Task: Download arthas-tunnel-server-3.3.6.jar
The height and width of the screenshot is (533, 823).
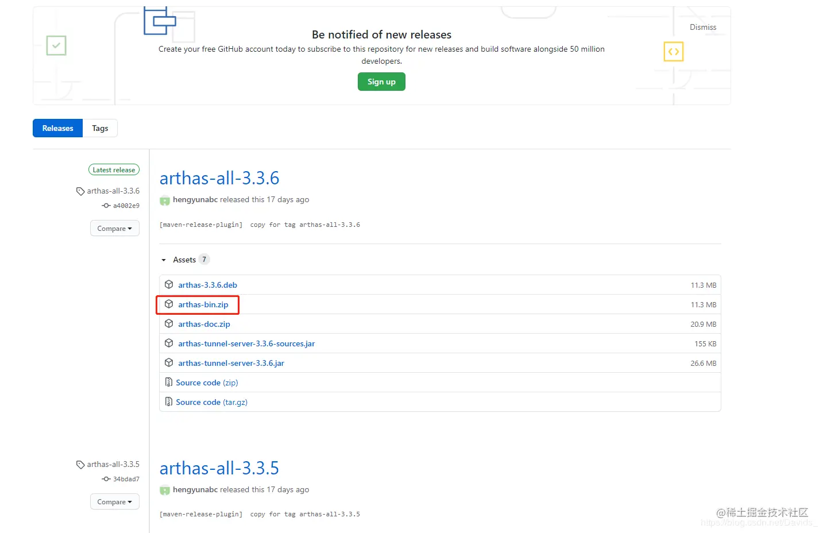Action: (231, 363)
